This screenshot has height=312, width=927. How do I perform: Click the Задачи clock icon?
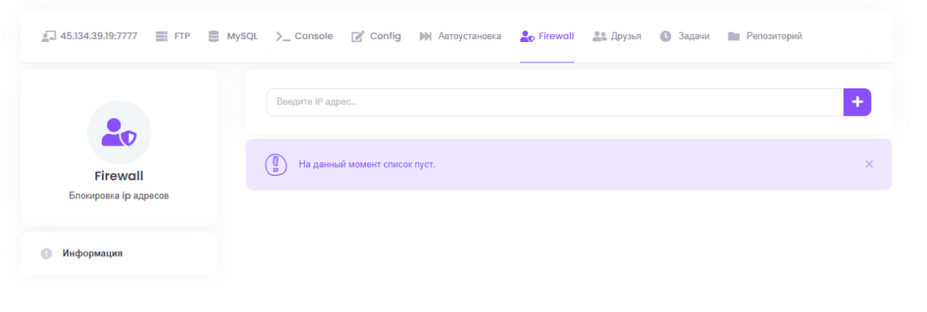tap(666, 36)
